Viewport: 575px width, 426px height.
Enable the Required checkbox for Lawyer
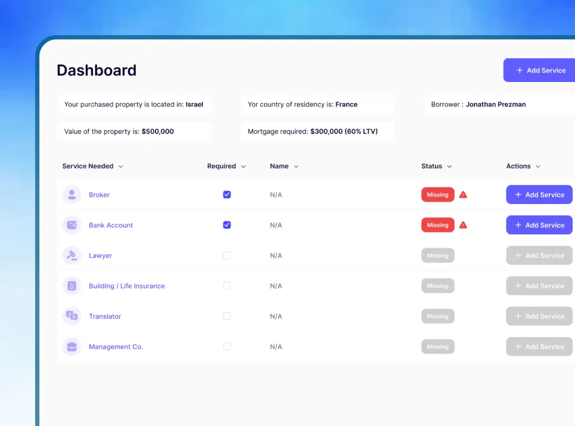[227, 255]
